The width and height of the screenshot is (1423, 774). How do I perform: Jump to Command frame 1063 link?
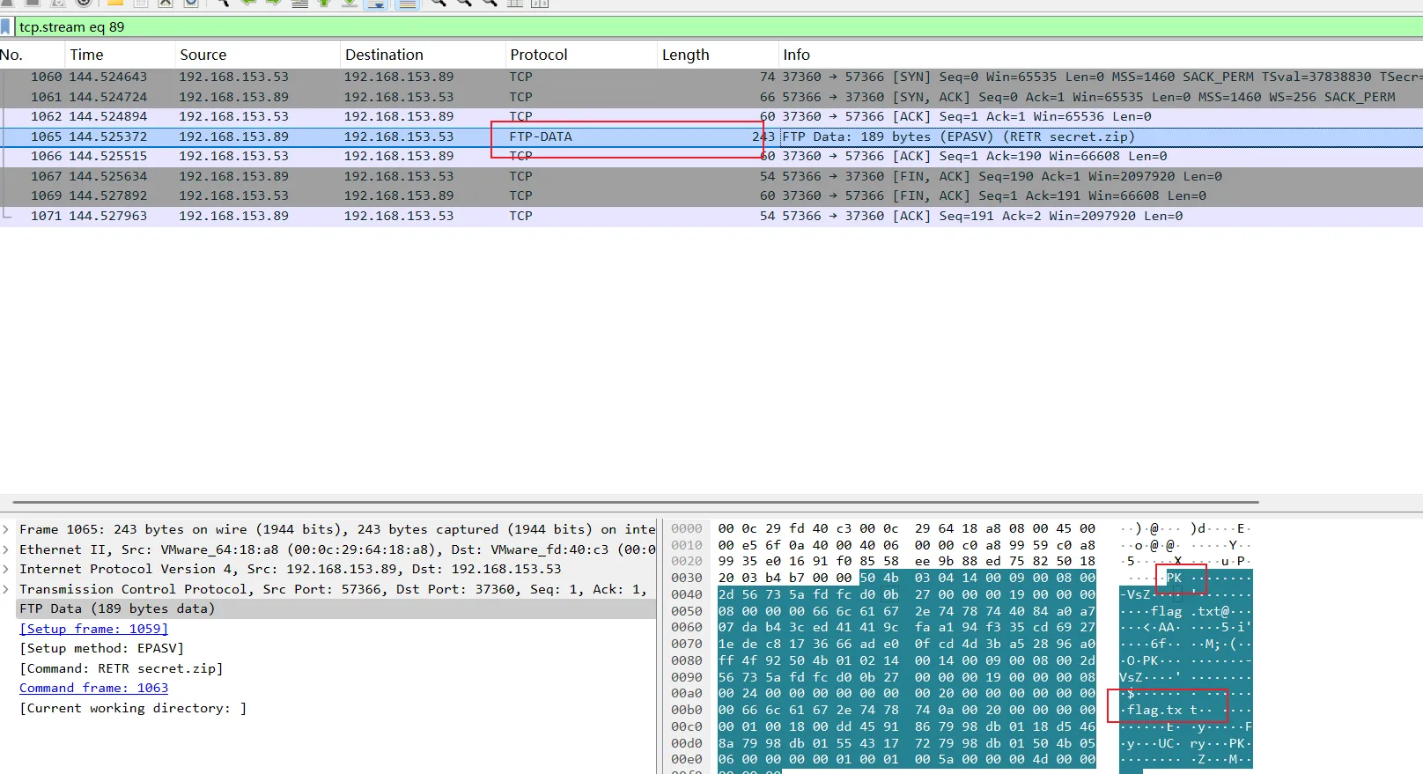click(93, 689)
